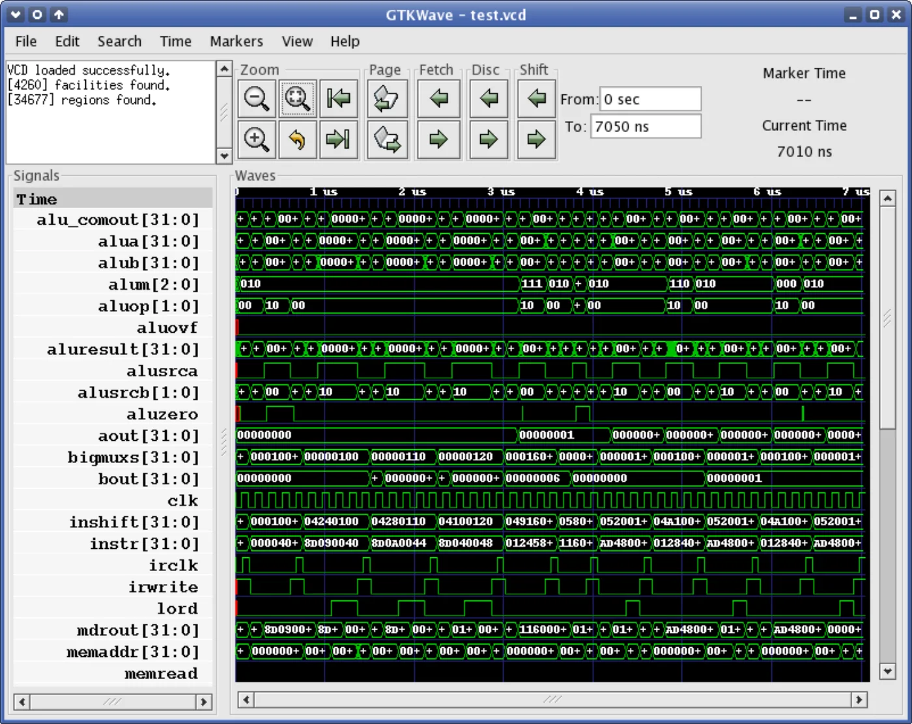Click signals pane scrollbar right arrow
The image size is (912, 724).
[204, 702]
